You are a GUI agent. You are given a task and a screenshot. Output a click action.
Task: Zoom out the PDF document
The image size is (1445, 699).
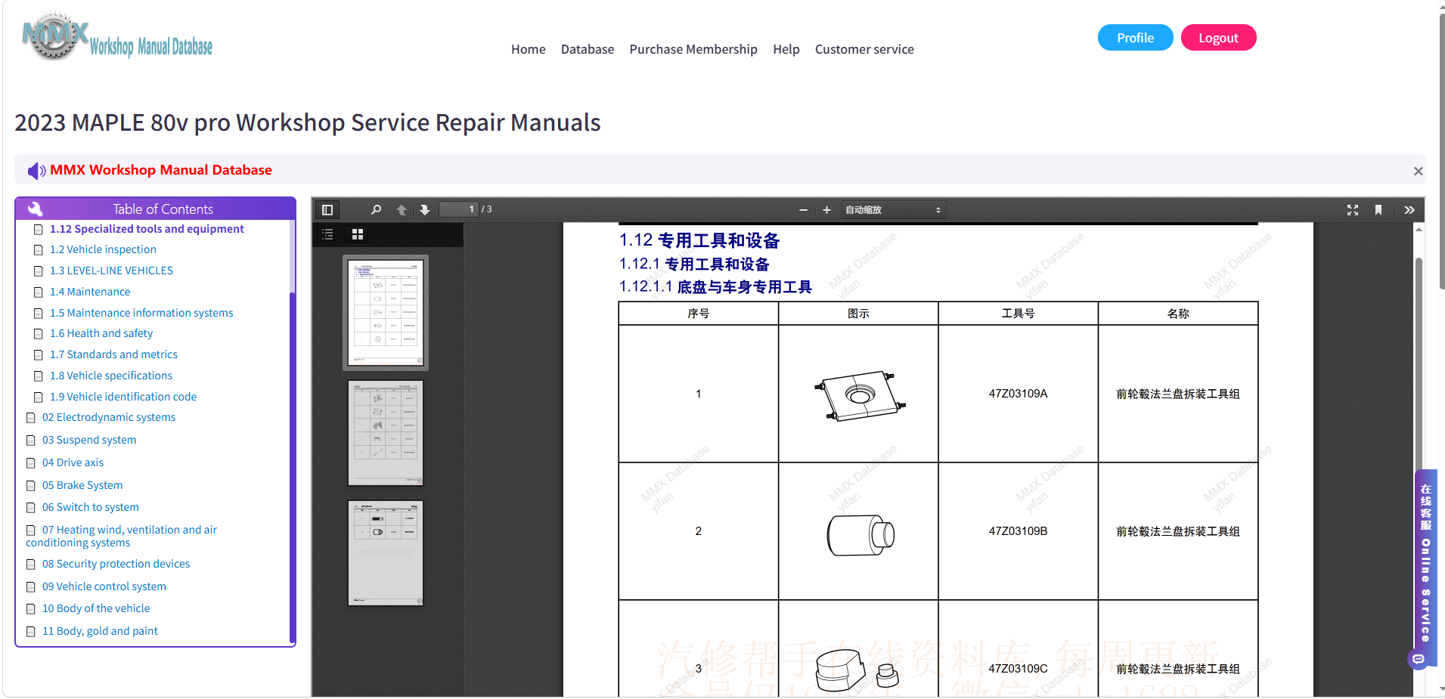803,210
